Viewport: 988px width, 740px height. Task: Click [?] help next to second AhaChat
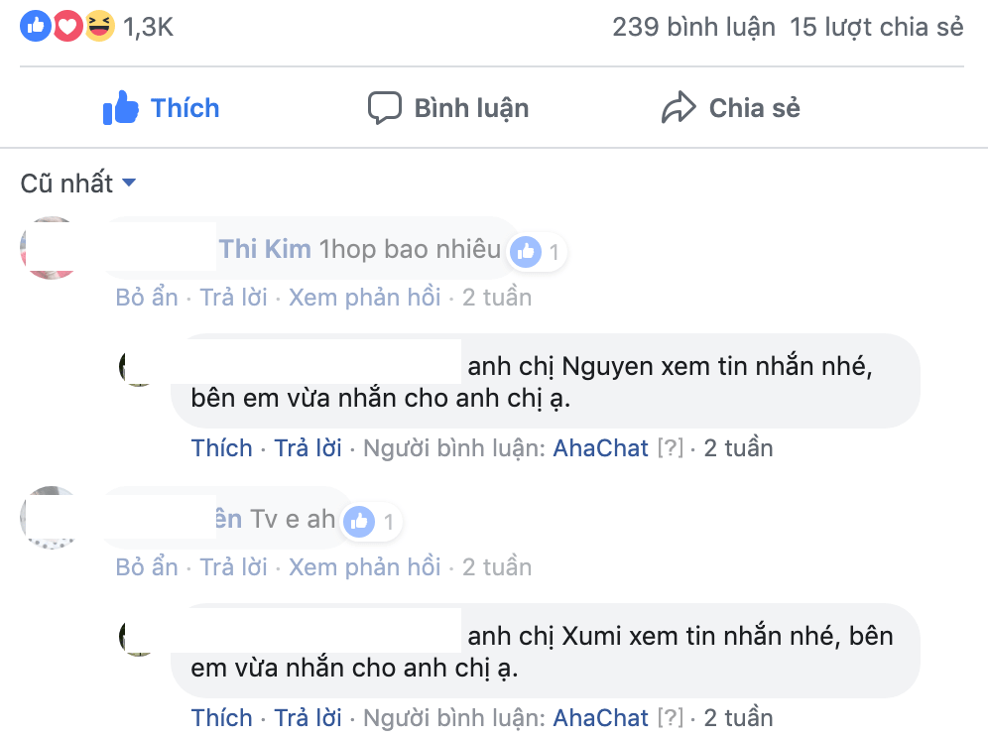[x=670, y=718]
